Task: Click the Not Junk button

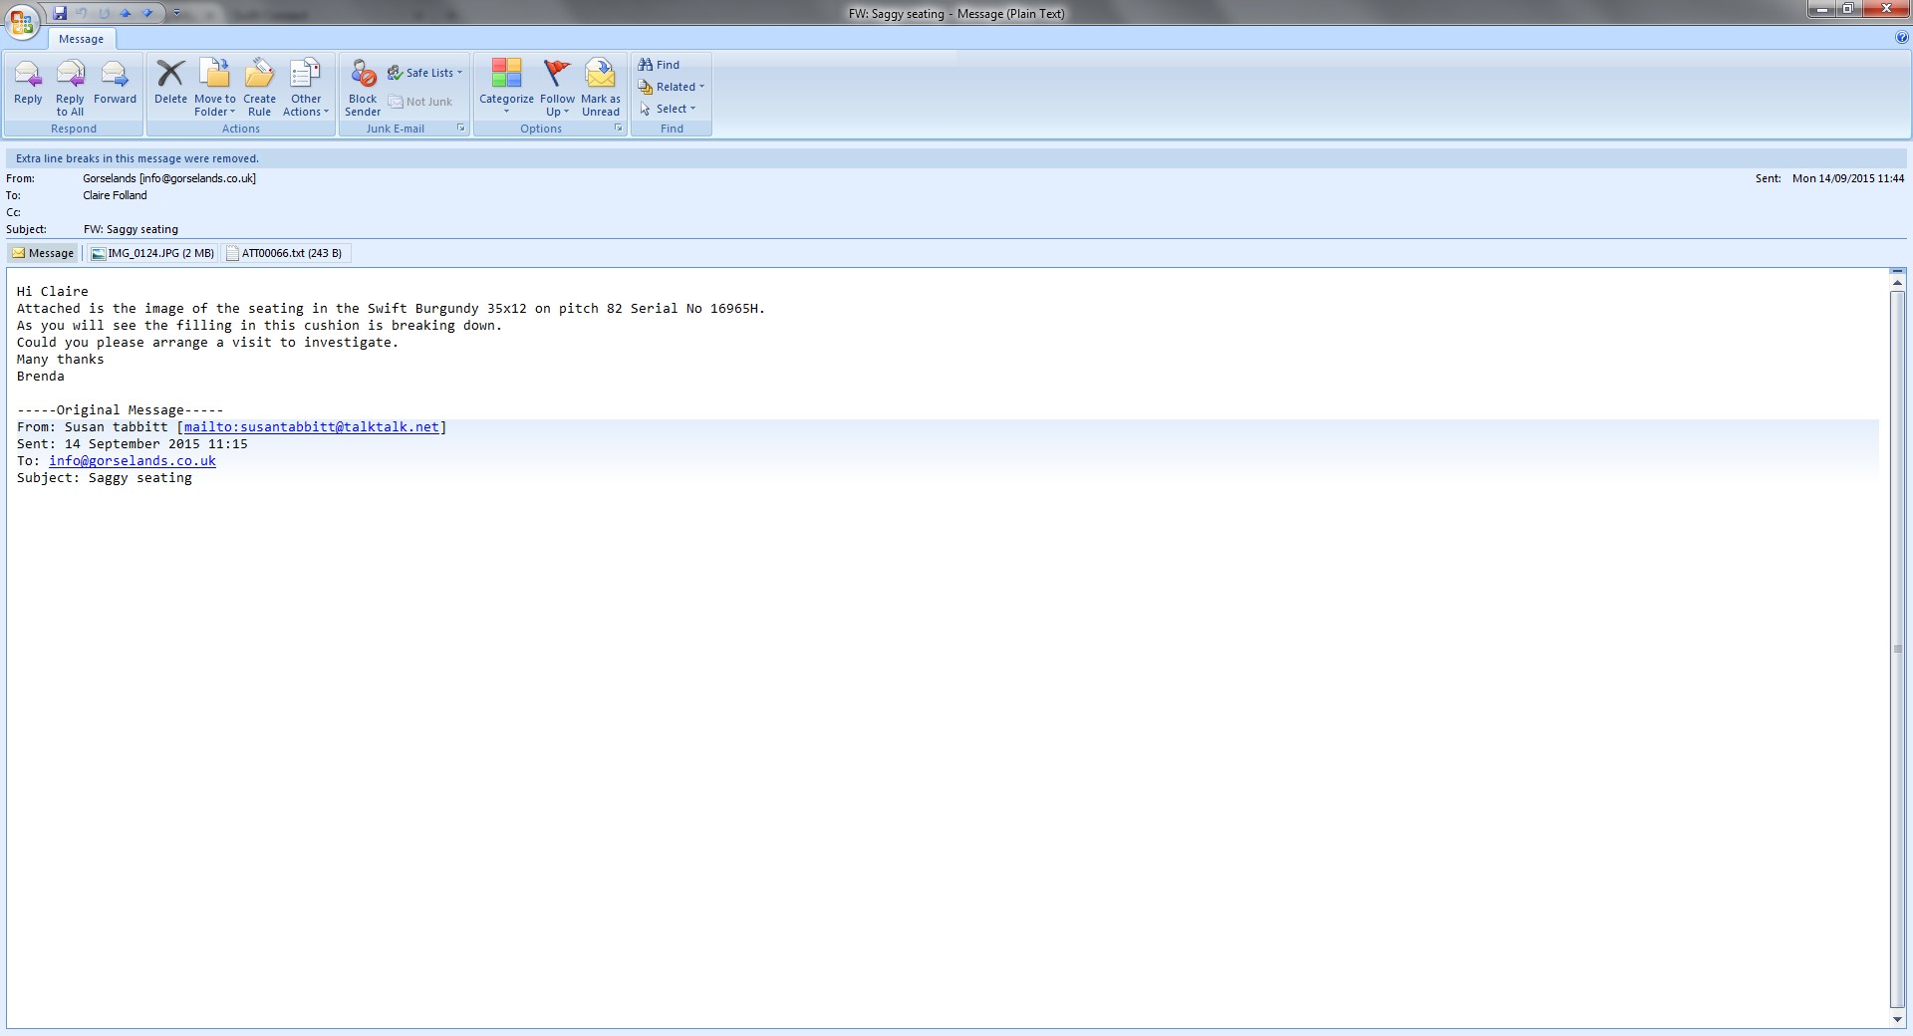Action: tap(419, 102)
